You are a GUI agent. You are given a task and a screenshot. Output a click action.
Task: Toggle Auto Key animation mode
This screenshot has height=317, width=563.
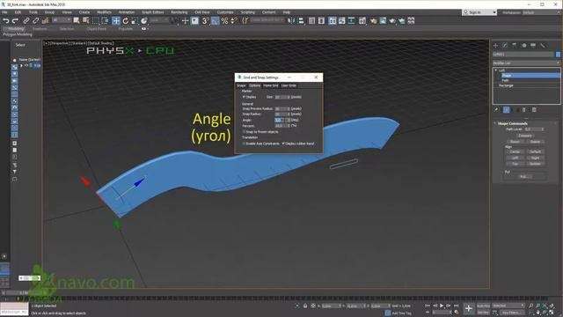pyautogui.click(x=483, y=306)
